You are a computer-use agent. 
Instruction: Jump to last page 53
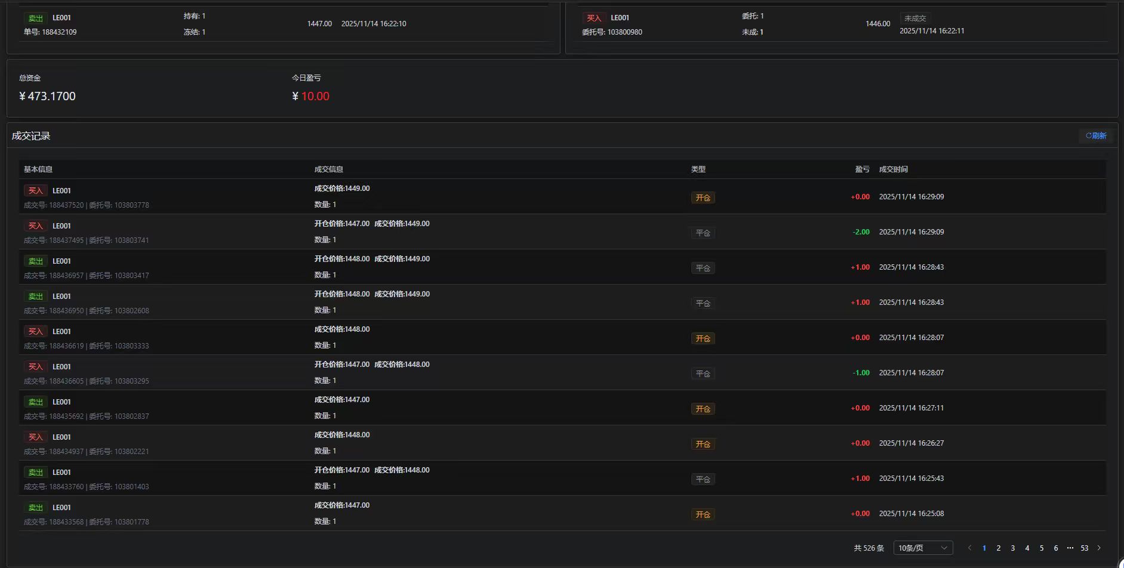1084,548
